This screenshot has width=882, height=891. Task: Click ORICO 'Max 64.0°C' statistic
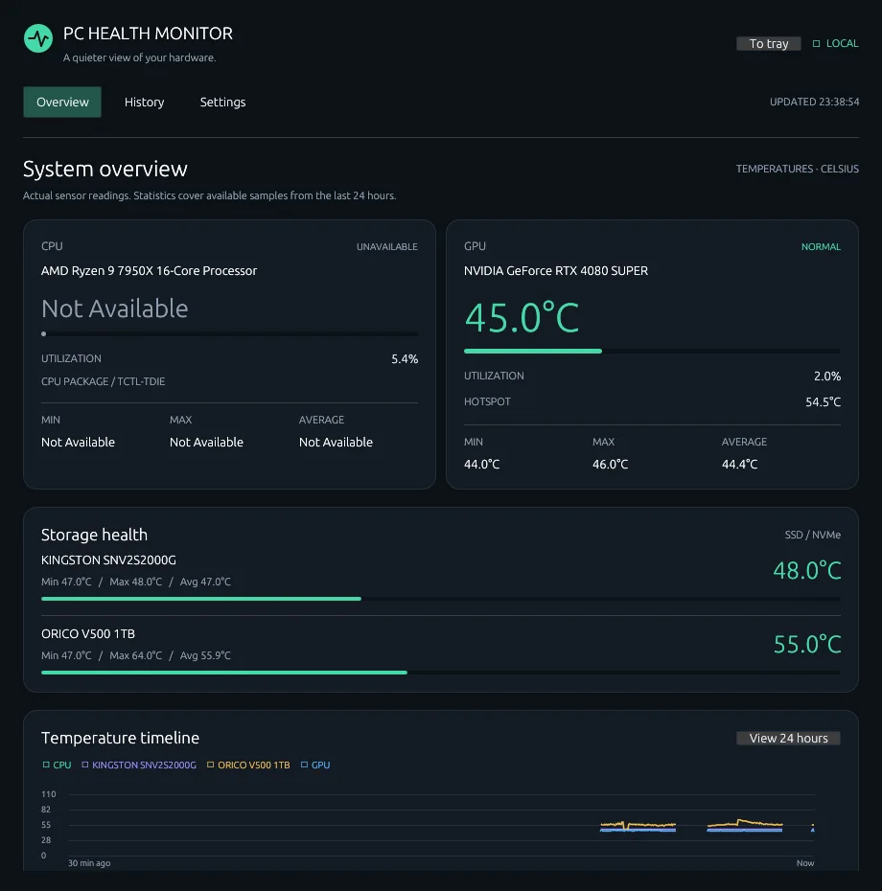135,655
